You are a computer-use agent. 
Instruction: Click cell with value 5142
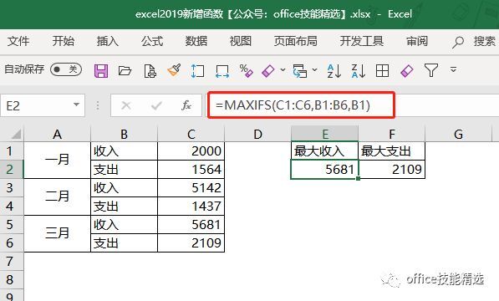coord(191,188)
